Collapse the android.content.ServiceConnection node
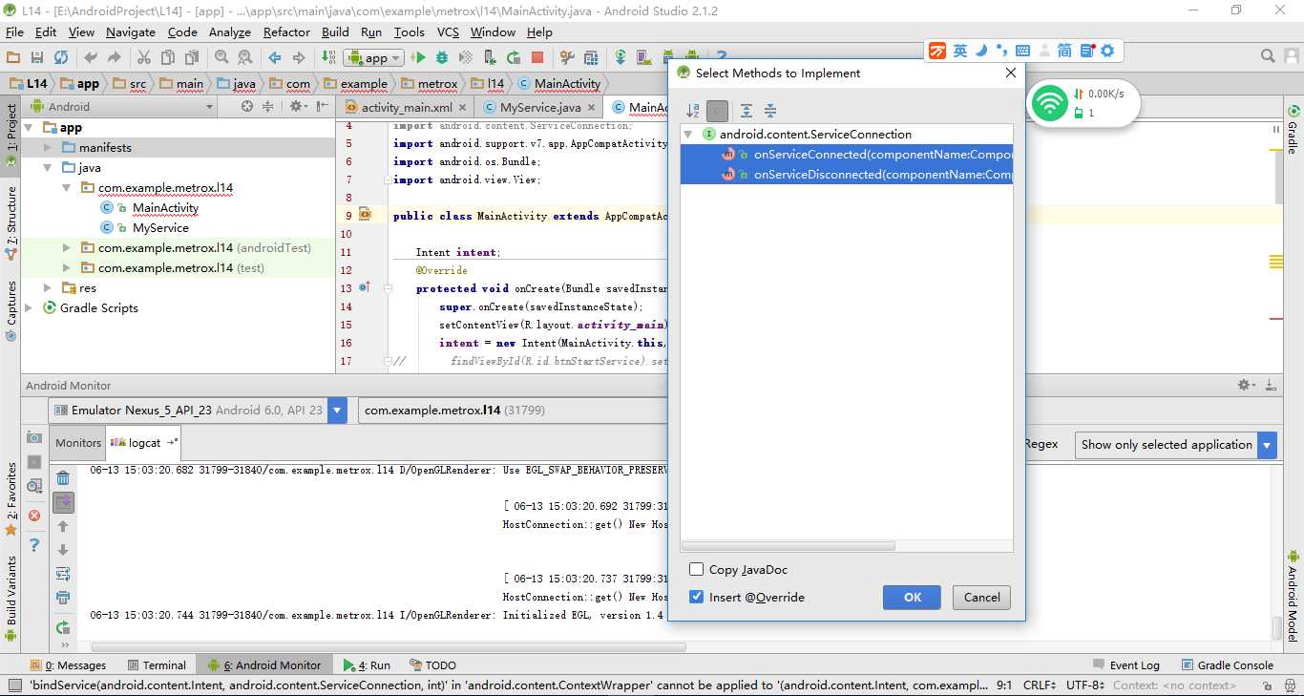Screen dimensions: 1304x696 click(x=687, y=135)
